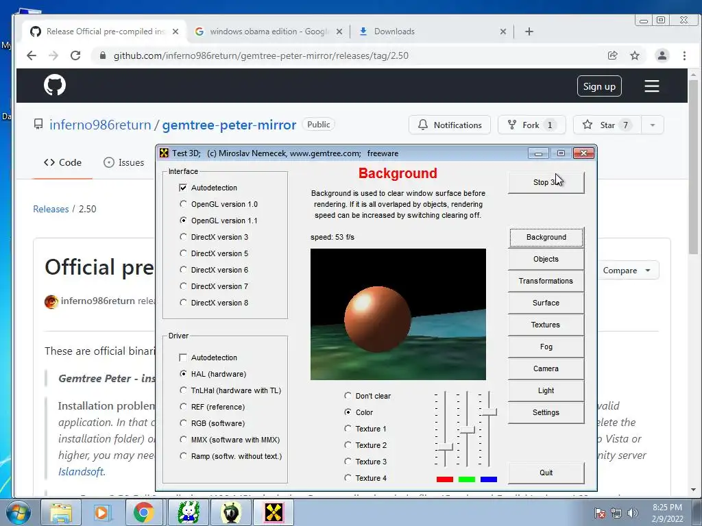The height and width of the screenshot is (526, 702).
Task: Select OpenGL version 1.0
Action: [x=183, y=204]
